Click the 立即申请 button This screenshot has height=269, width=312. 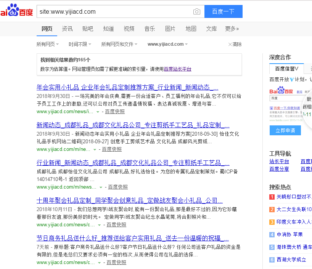pyautogui.click(x=285, y=130)
